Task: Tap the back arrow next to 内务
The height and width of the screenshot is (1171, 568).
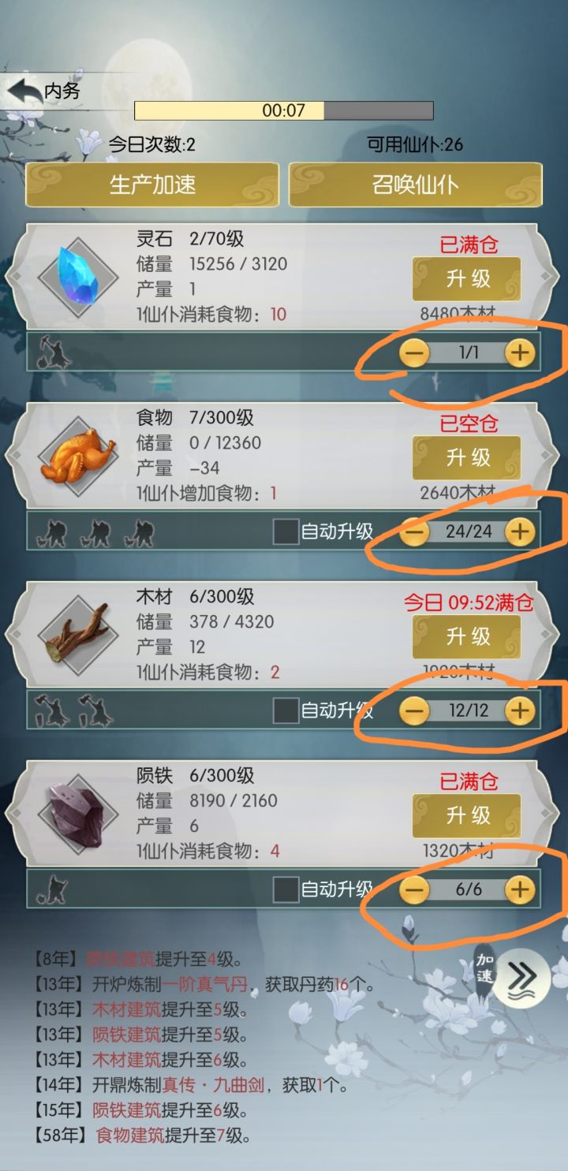Action: tap(24, 91)
